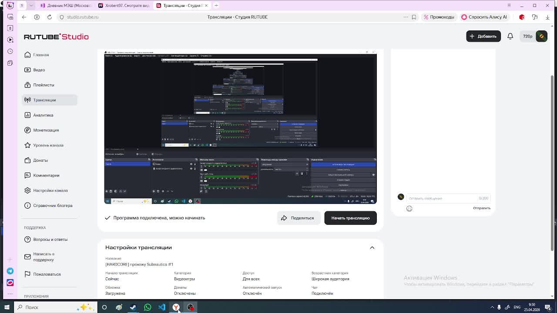
Task: Open the Главная sidebar page
Action: pyautogui.click(x=41, y=55)
